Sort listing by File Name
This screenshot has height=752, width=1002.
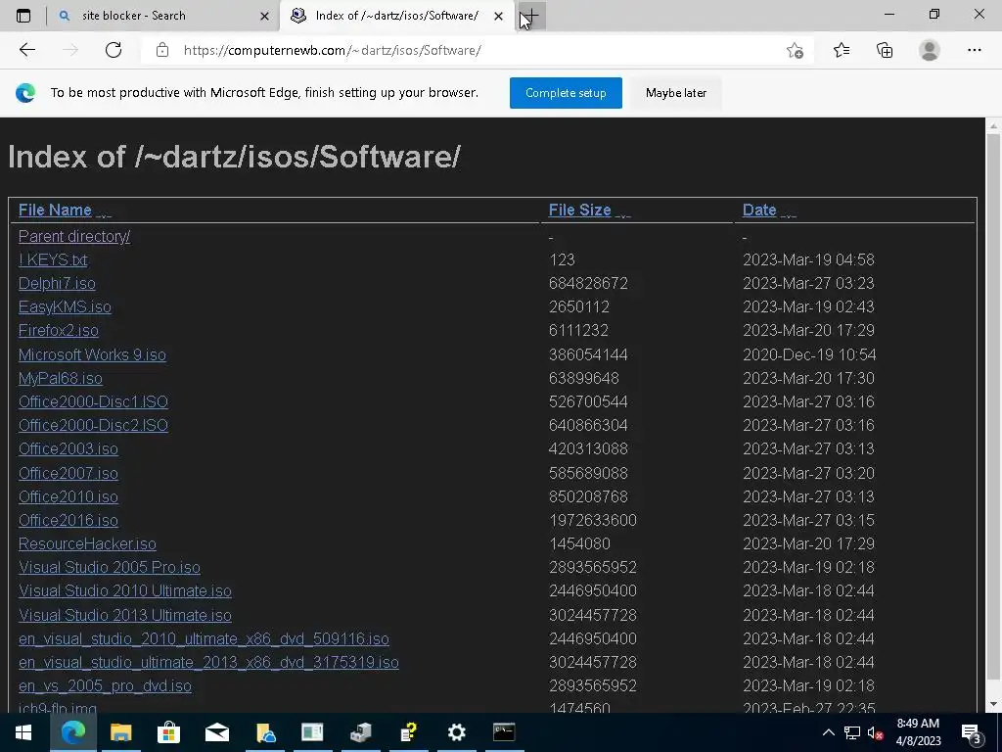(x=55, y=210)
